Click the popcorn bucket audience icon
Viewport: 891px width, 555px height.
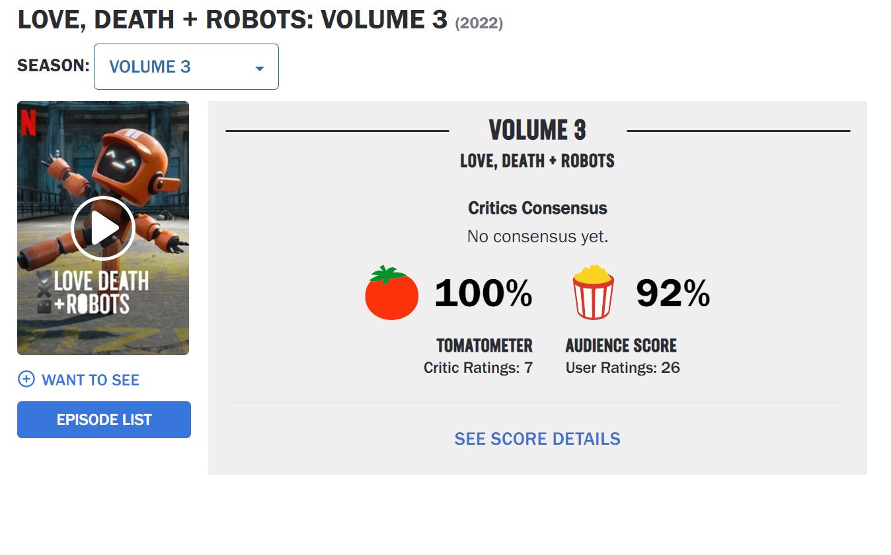(593, 292)
